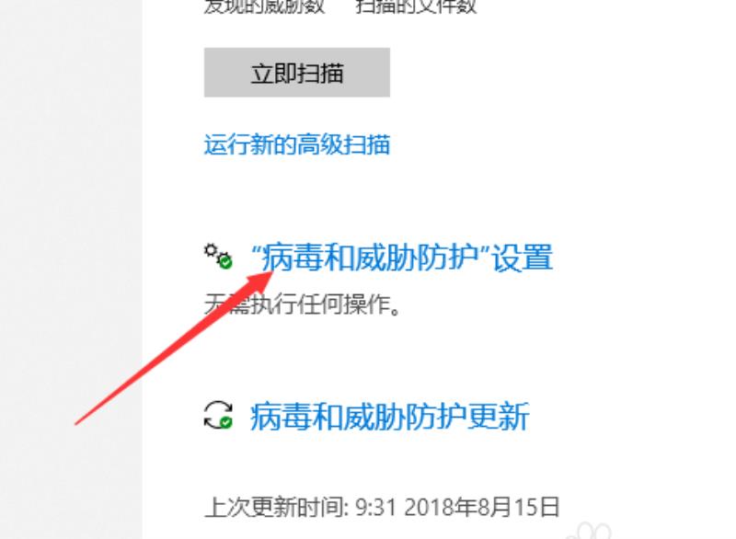This screenshot has width=736, height=539.
Task: Click the gears icon beside 病毒和威胁防护设置
Action: pos(218,256)
